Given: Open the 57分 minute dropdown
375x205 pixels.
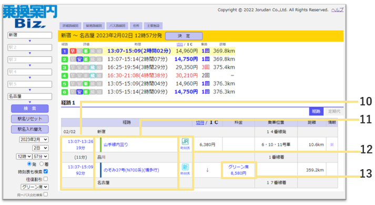Looking at the screenshot, I should [x=40, y=157].
